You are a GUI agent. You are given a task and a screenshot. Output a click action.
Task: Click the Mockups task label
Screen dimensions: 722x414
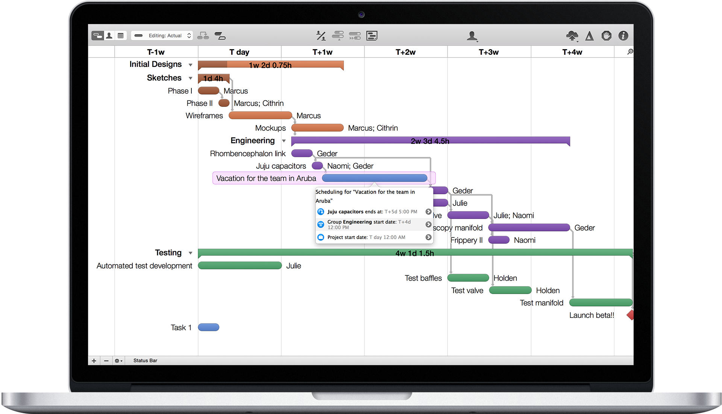270,128
